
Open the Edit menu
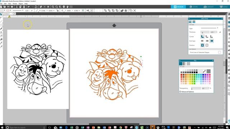pos(5,4)
